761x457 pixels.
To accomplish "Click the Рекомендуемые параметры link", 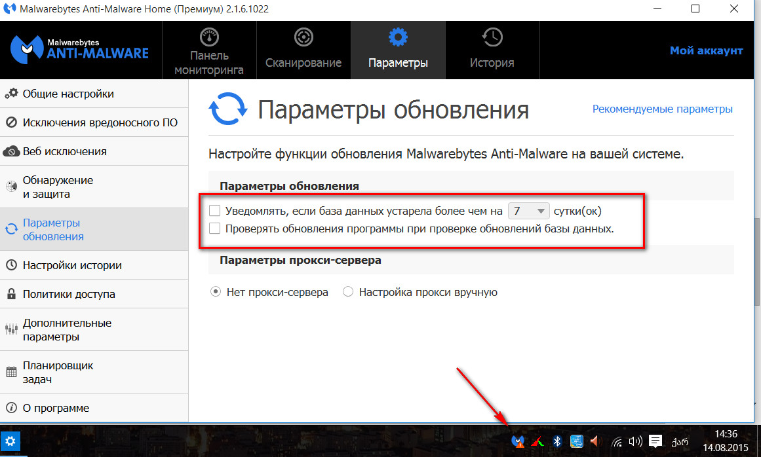I will [662, 109].
